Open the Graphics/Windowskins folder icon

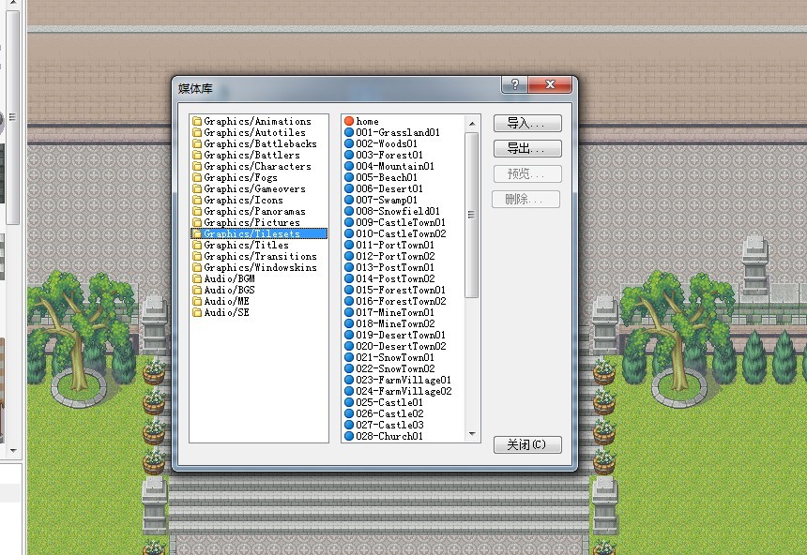pos(197,267)
